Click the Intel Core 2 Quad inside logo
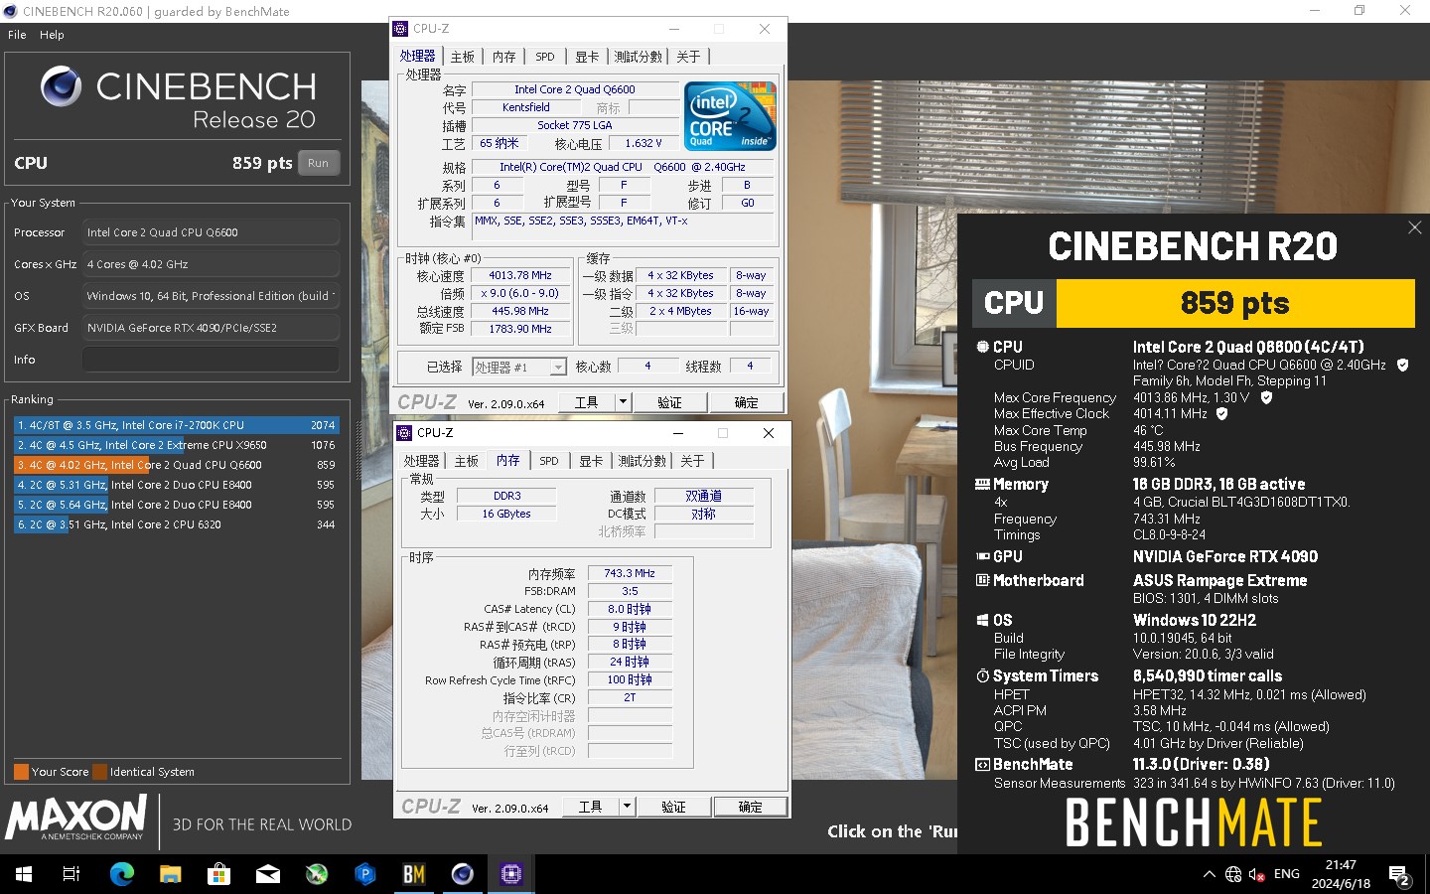The height and width of the screenshot is (894, 1430). pos(730,116)
